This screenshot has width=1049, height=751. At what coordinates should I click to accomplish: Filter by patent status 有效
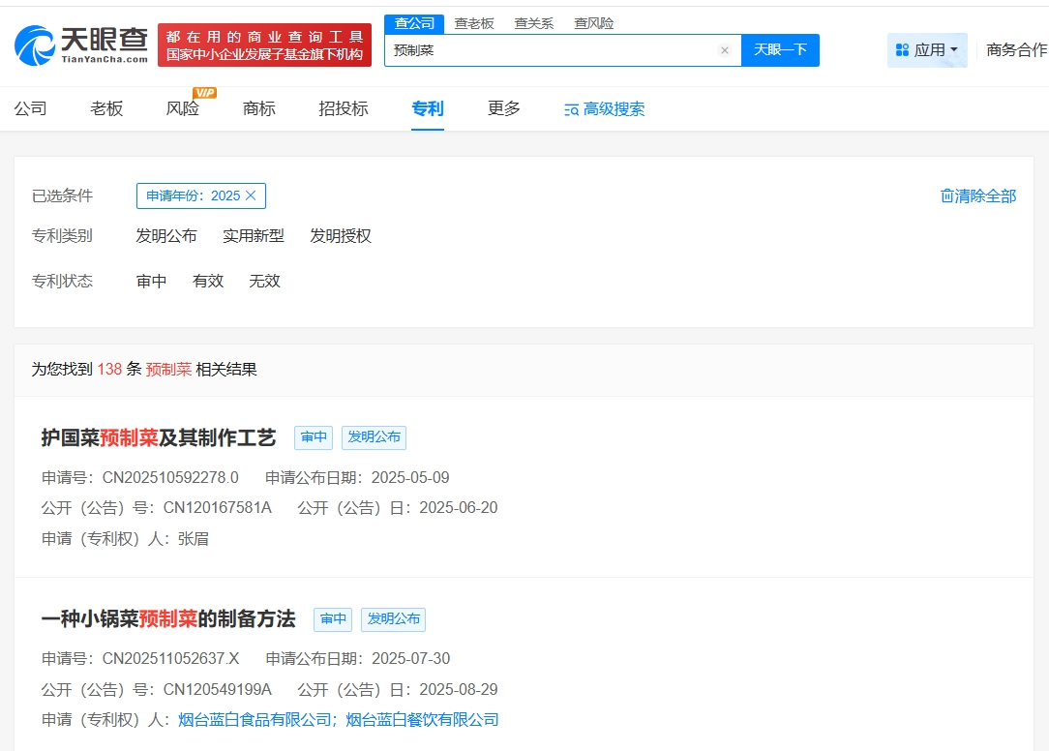[x=208, y=281]
